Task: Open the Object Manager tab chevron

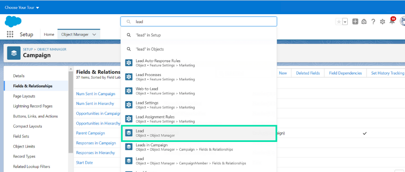Action: pyautogui.click(x=94, y=34)
